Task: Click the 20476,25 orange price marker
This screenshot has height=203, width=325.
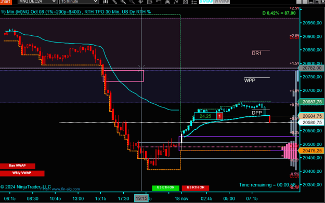Action: pyautogui.click(x=311, y=151)
